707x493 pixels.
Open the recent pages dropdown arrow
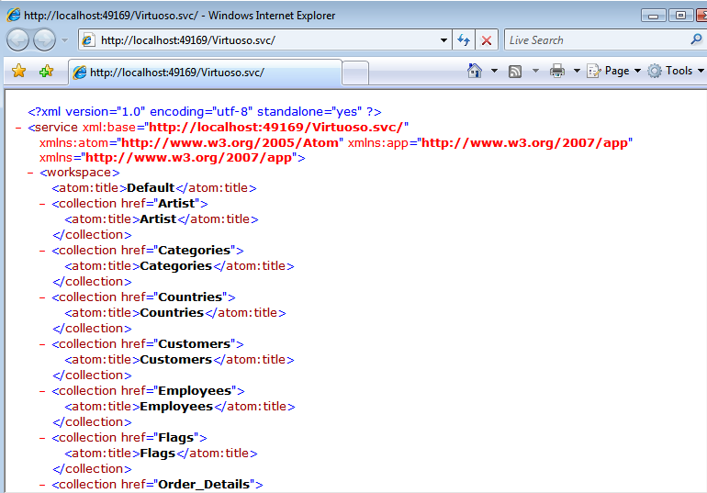[64, 40]
